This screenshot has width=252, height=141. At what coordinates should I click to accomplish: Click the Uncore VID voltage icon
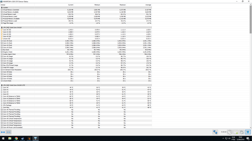pos(2,39)
